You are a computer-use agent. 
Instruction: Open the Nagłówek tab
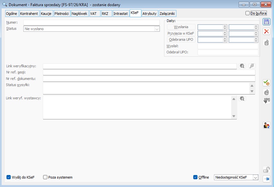coord(80,14)
